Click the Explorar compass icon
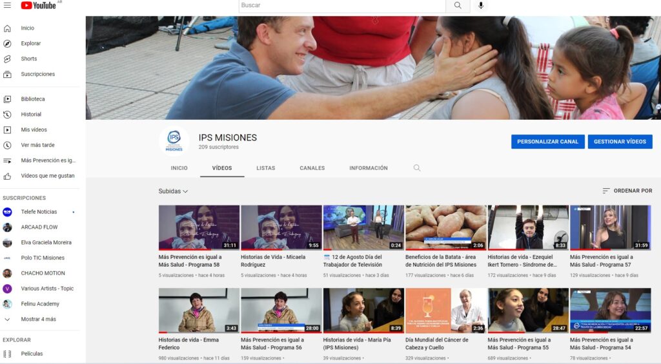Viewport: 661px width, 364px height. pyautogui.click(x=7, y=43)
